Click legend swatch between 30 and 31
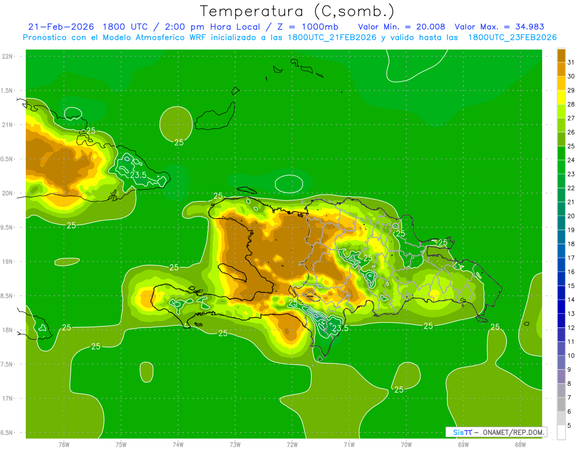The width and height of the screenshot is (584, 451). (561, 70)
